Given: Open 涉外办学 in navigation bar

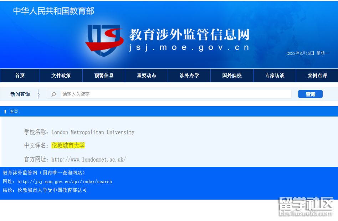Looking at the screenshot, I should (x=189, y=76).
